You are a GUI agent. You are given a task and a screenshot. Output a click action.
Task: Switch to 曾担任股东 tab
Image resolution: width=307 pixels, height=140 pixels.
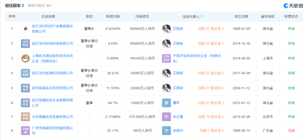pos(40,6)
